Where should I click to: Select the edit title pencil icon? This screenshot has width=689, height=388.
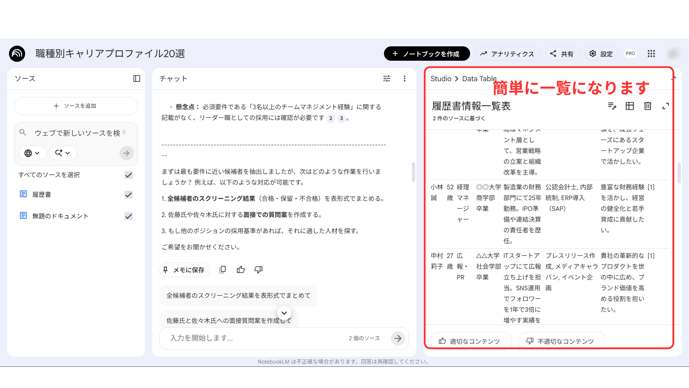click(x=612, y=106)
